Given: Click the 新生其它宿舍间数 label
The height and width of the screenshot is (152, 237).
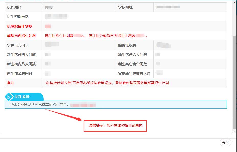Looking at the screenshot, I should click(133, 64).
